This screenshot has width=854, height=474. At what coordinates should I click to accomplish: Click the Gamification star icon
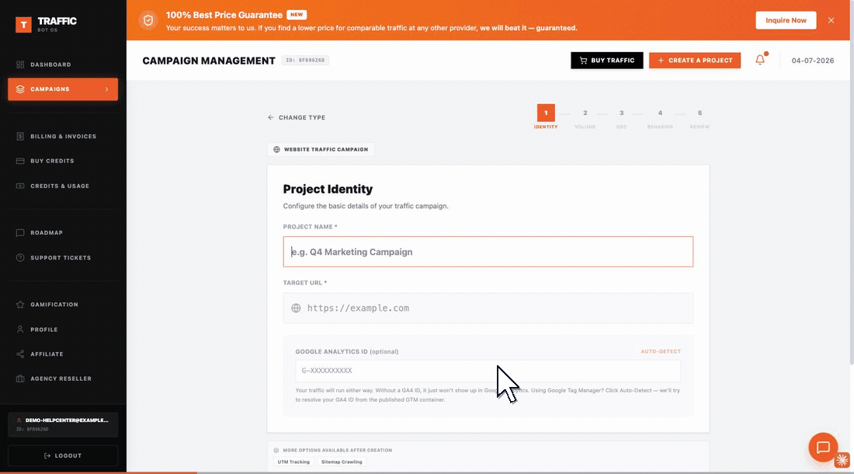tap(20, 305)
